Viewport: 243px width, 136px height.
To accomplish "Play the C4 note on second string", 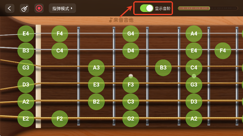I will tap(60, 51).
